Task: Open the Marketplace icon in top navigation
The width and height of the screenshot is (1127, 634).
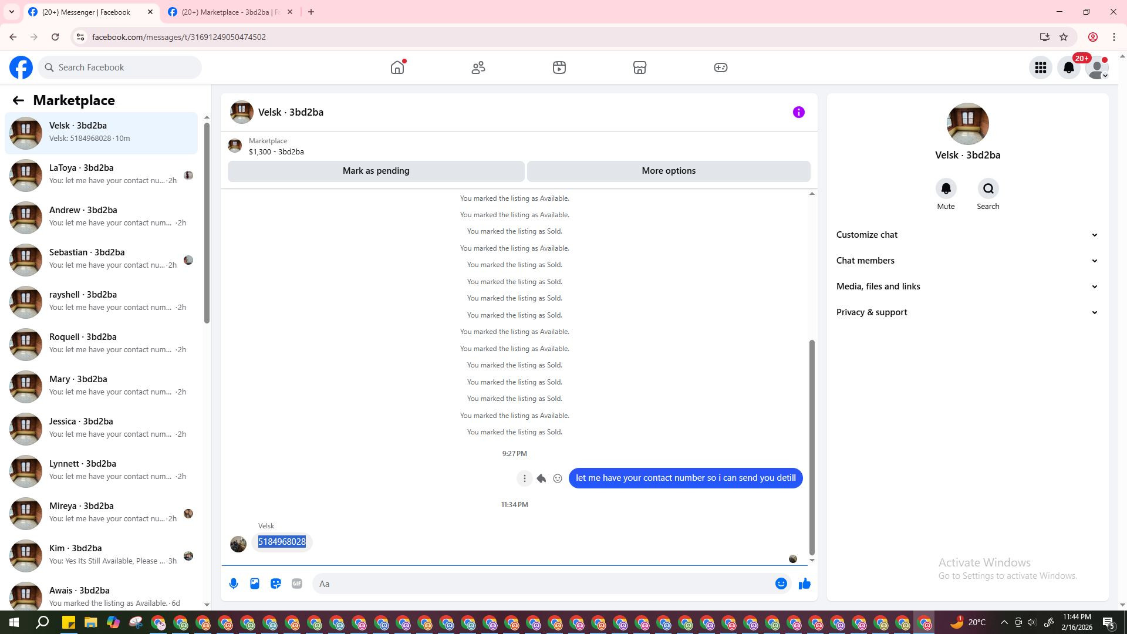Action: pos(640,68)
